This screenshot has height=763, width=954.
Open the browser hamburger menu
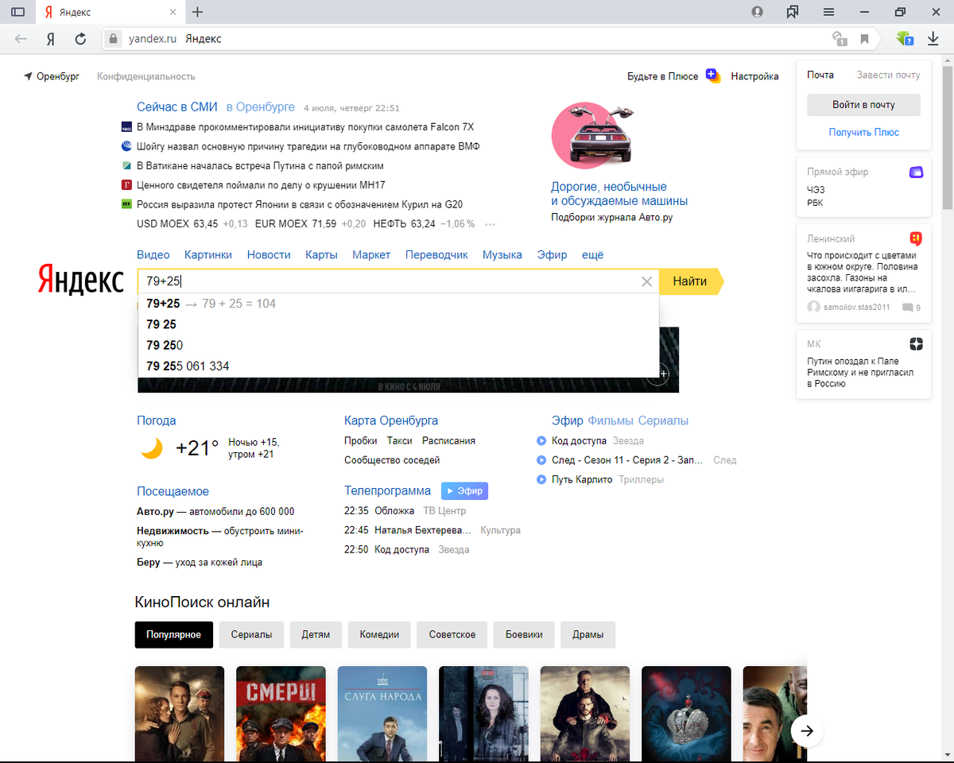[x=828, y=12]
